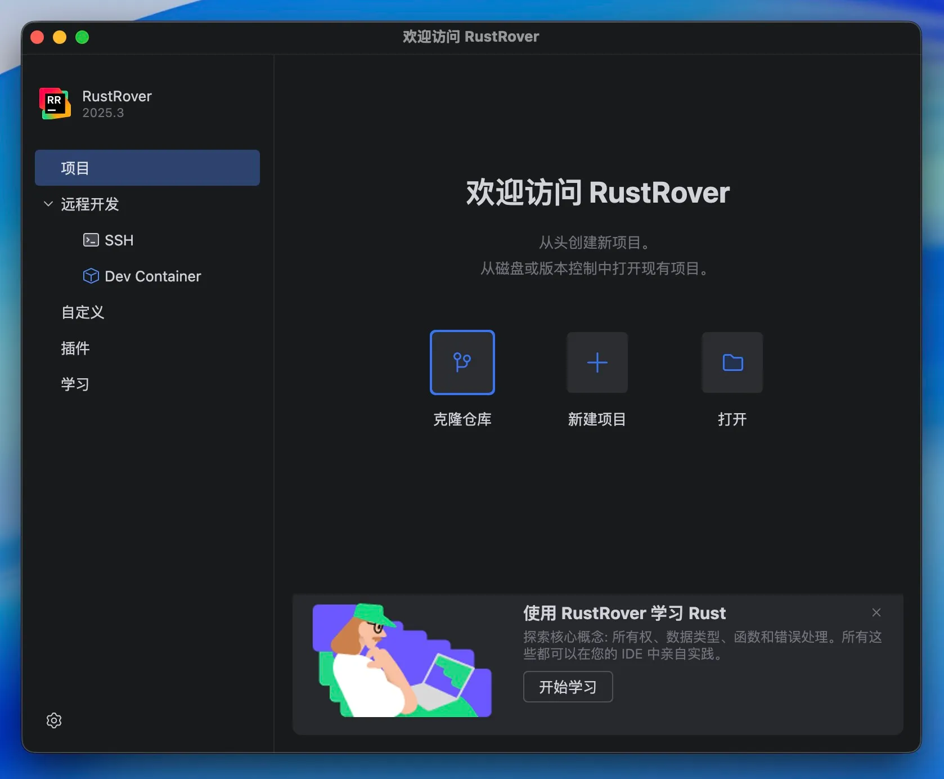Click the 欢迎访问 RustRover main heading

click(597, 192)
